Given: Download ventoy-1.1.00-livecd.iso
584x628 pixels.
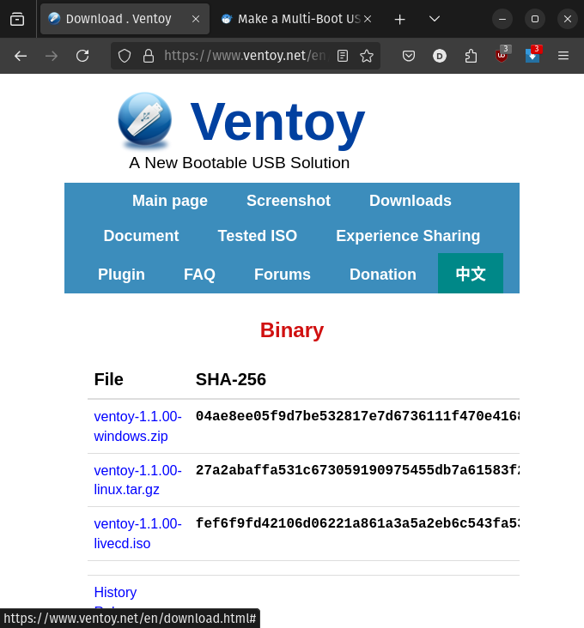Looking at the screenshot, I should 137,534.
